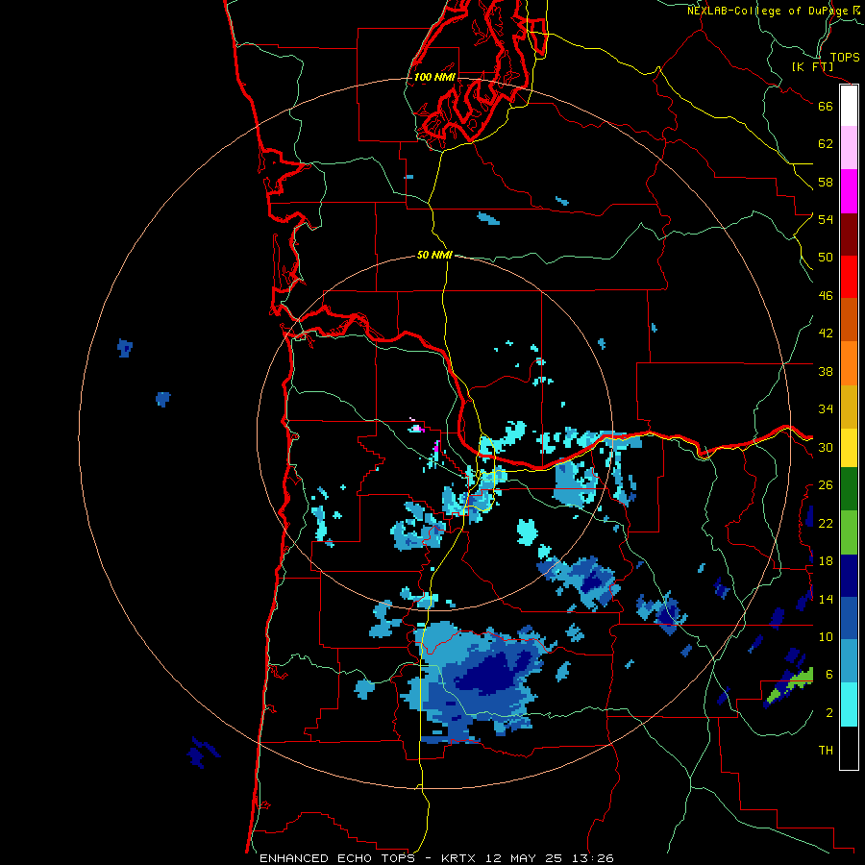Select the [K FT] units label
865x865 pixels.
coord(812,66)
